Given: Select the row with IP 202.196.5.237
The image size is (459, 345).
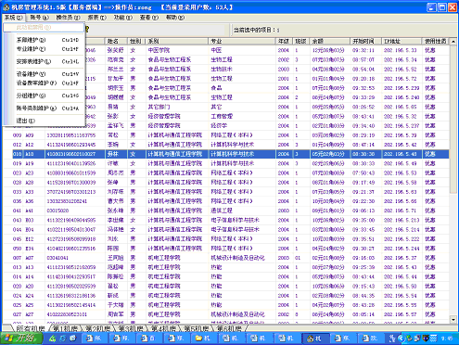Looking at the screenshot, I should coord(226,125).
